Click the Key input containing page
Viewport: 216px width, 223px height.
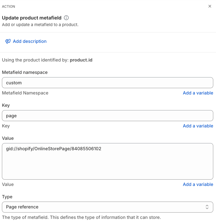107,116
